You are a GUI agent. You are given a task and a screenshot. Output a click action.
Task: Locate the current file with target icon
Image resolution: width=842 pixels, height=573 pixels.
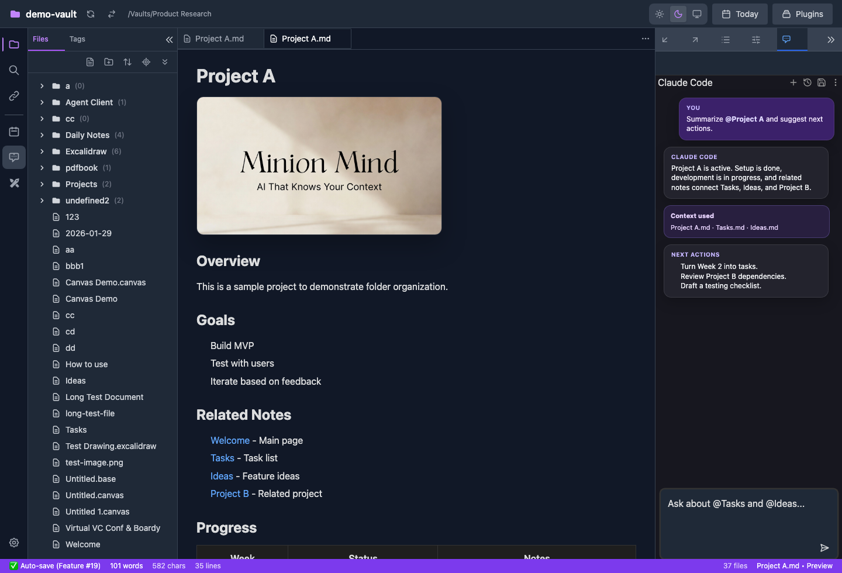point(146,62)
